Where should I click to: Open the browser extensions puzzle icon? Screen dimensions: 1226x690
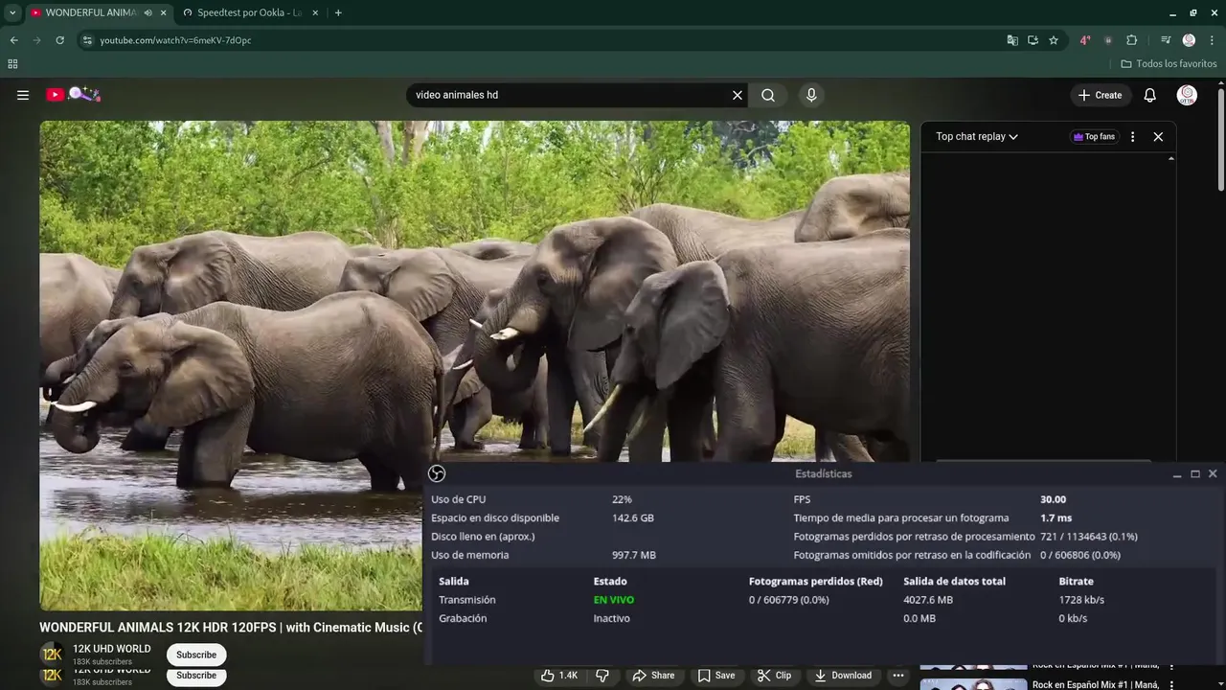click(1132, 40)
